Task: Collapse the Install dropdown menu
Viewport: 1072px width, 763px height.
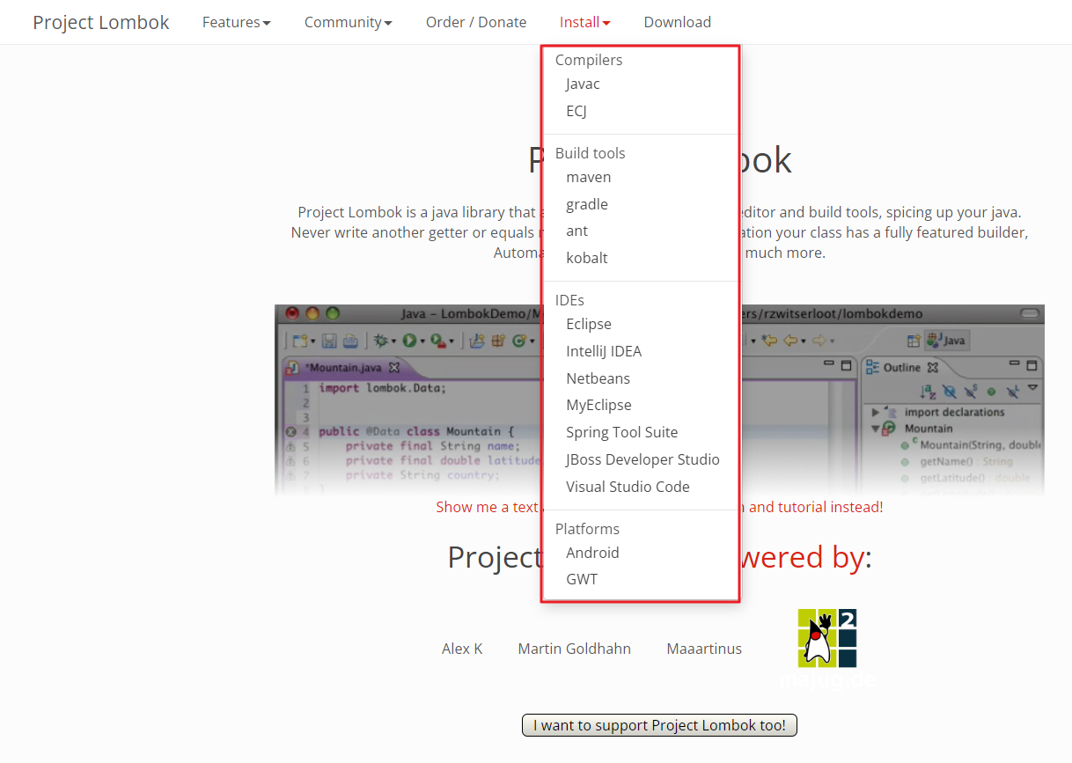Action: (584, 22)
